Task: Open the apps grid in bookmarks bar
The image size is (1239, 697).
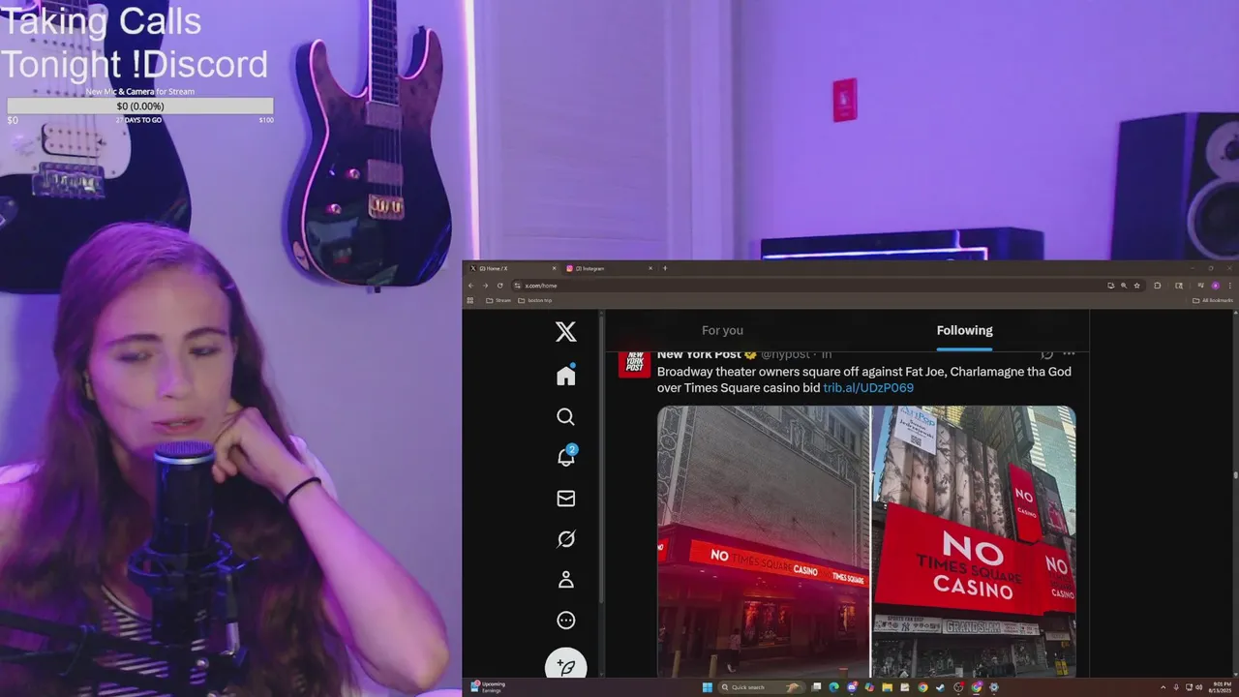Action: 470,301
